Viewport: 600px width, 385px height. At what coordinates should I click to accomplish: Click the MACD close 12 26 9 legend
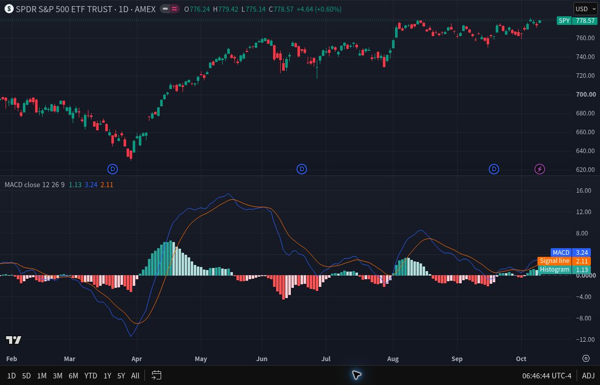point(35,185)
